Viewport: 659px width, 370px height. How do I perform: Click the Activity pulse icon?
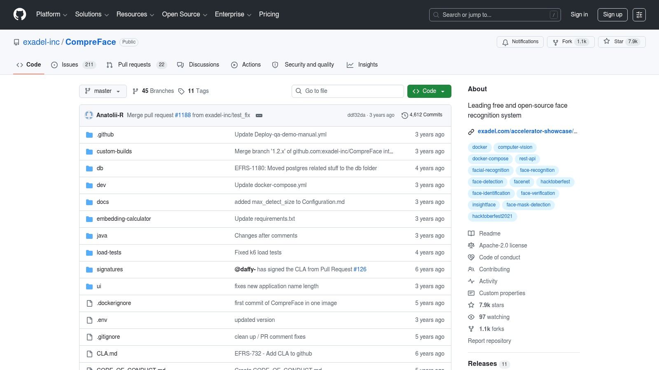pos(471,281)
